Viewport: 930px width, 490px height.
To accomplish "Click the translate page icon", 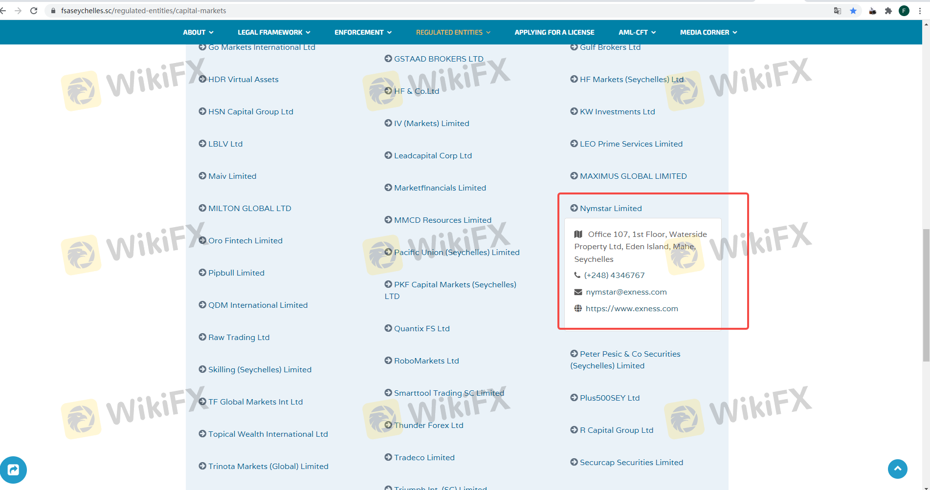I will click(838, 11).
